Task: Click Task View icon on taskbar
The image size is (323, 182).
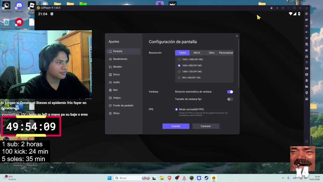Action: [154, 178]
